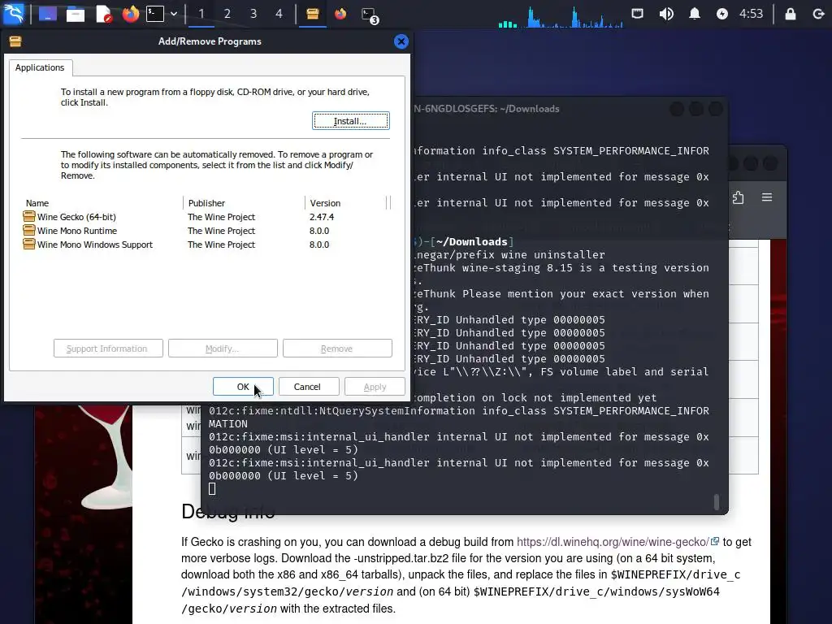
Task: Open the notifications bell icon
Action: (694, 14)
